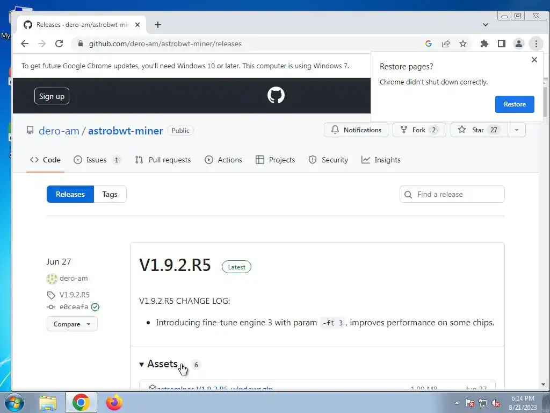Dismiss the Restore pages popup
The height and width of the screenshot is (413, 550).
534,60
